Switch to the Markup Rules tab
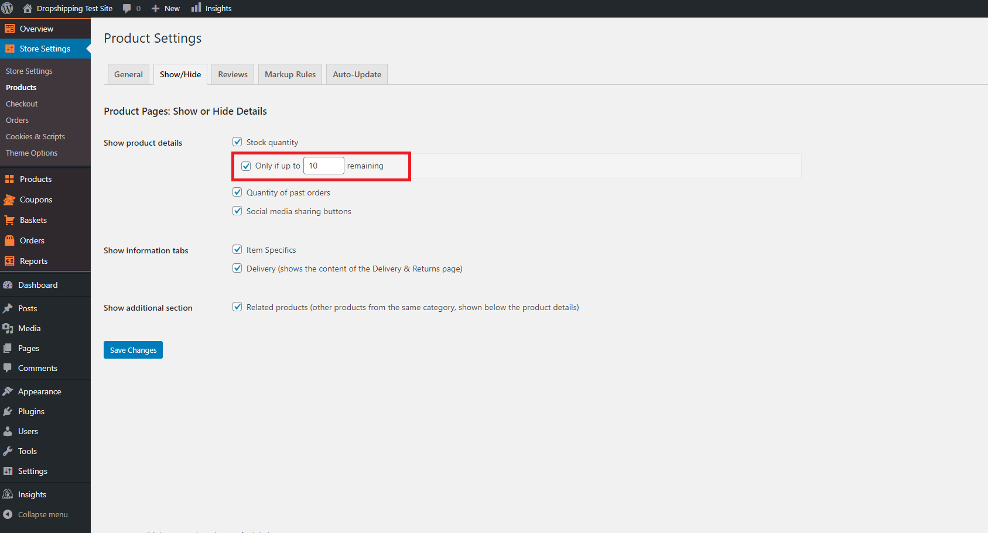Viewport: 988px width, 533px height. click(x=290, y=74)
